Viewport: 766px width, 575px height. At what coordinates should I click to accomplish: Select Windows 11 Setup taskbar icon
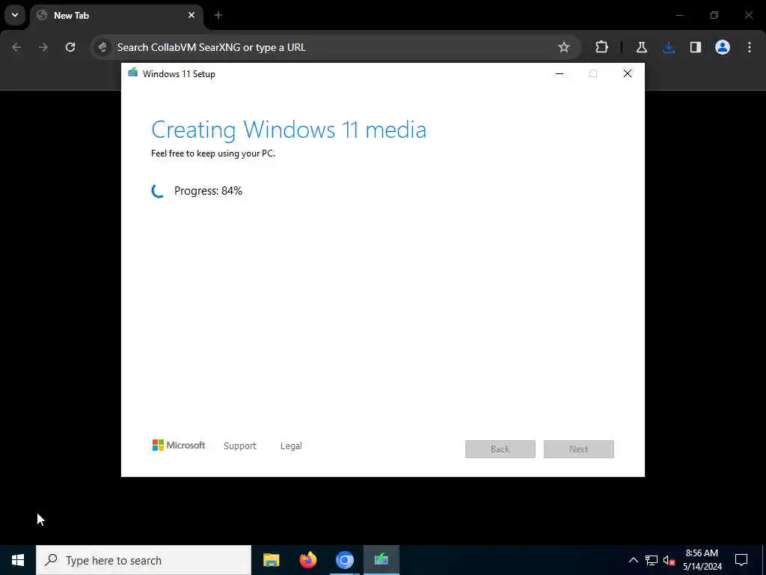[x=382, y=560]
